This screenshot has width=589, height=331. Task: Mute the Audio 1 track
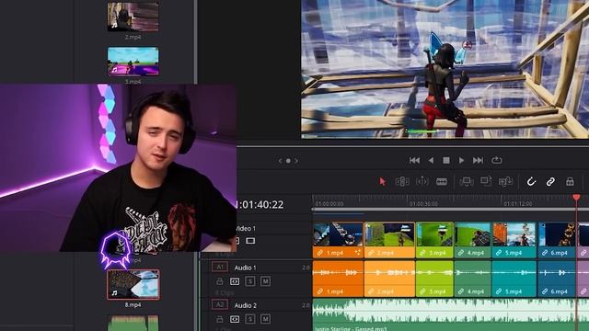tap(266, 281)
